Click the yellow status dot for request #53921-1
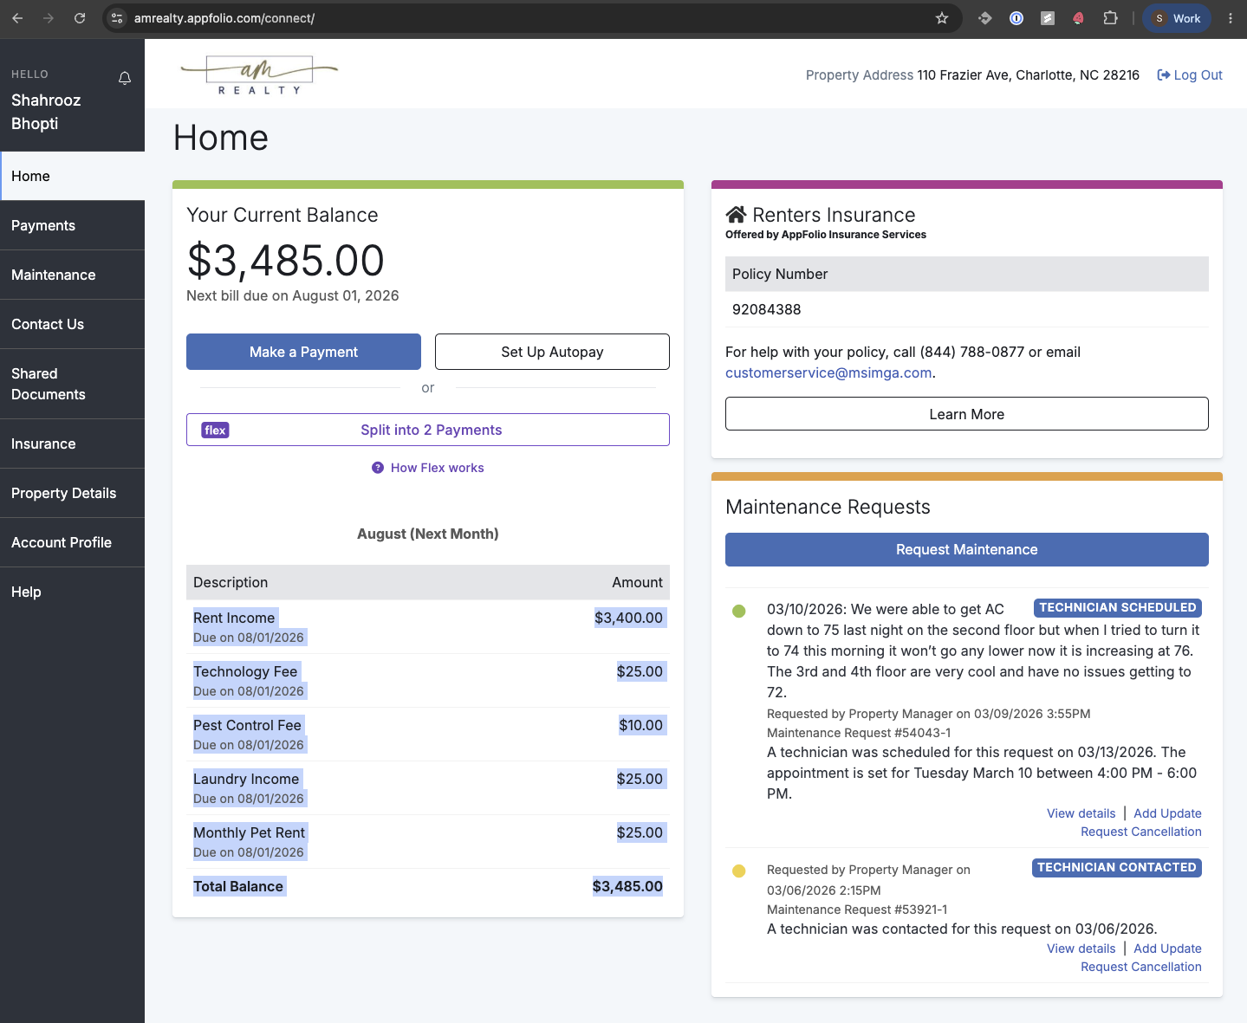The image size is (1247, 1023). point(739,871)
